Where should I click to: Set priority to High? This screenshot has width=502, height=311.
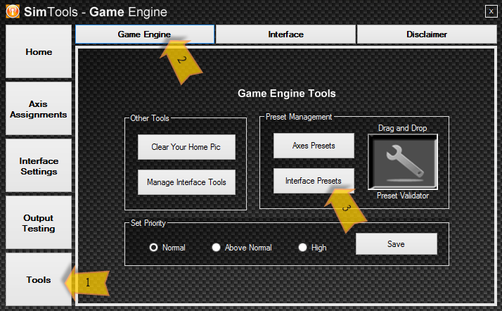[302, 247]
